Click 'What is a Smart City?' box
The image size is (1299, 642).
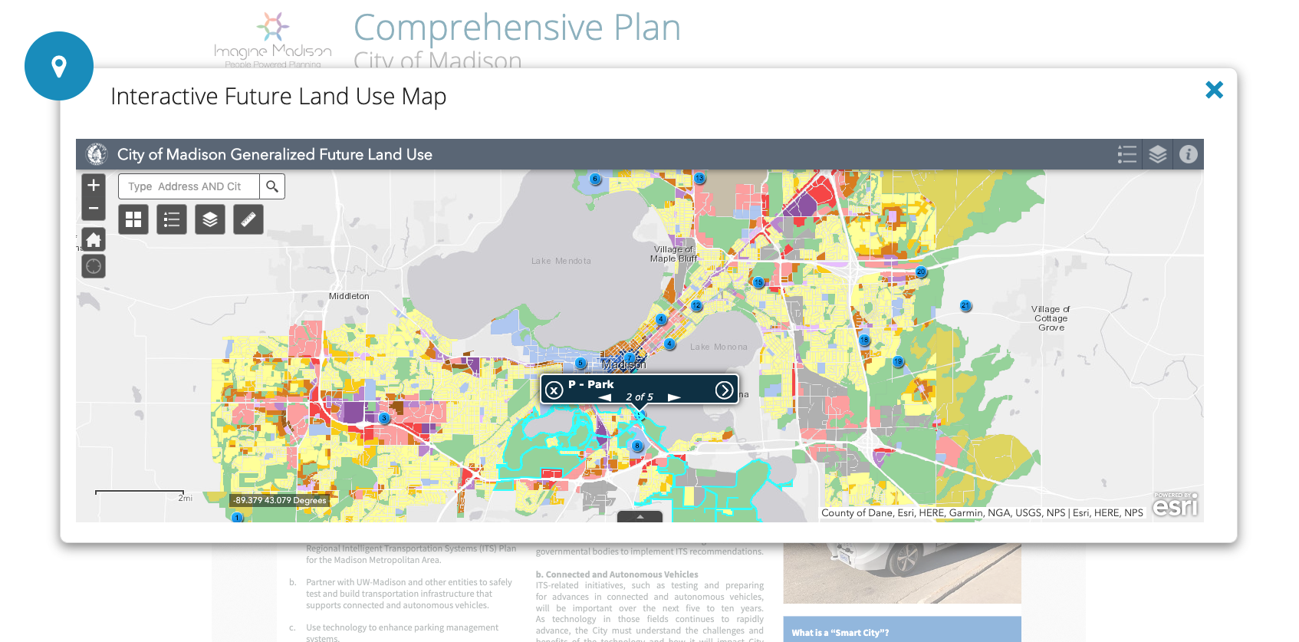coord(902,629)
